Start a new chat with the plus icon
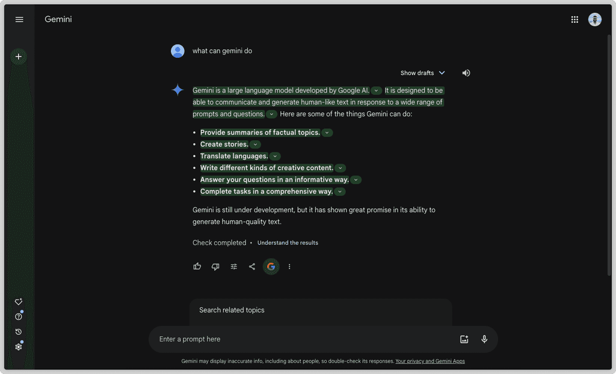The image size is (616, 374). [x=18, y=57]
